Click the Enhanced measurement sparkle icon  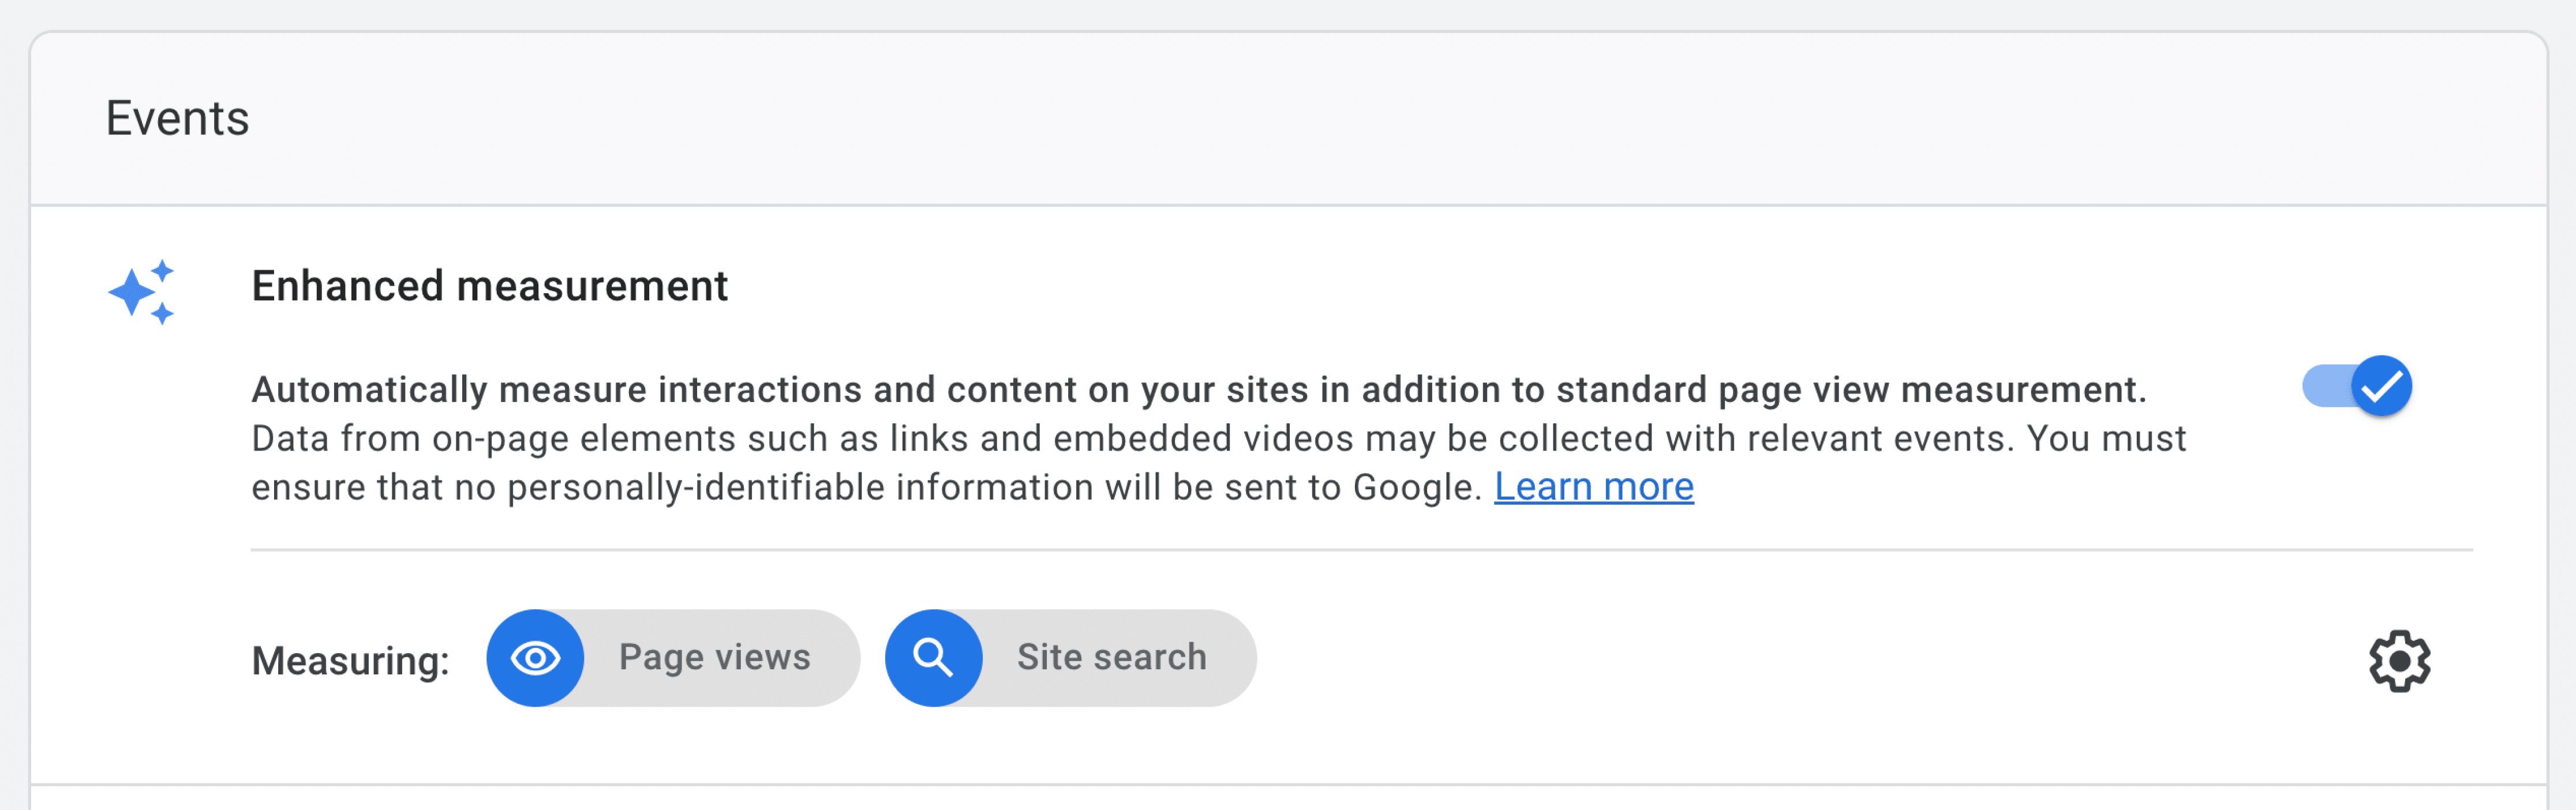pyautogui.click(x=141, y=292)
